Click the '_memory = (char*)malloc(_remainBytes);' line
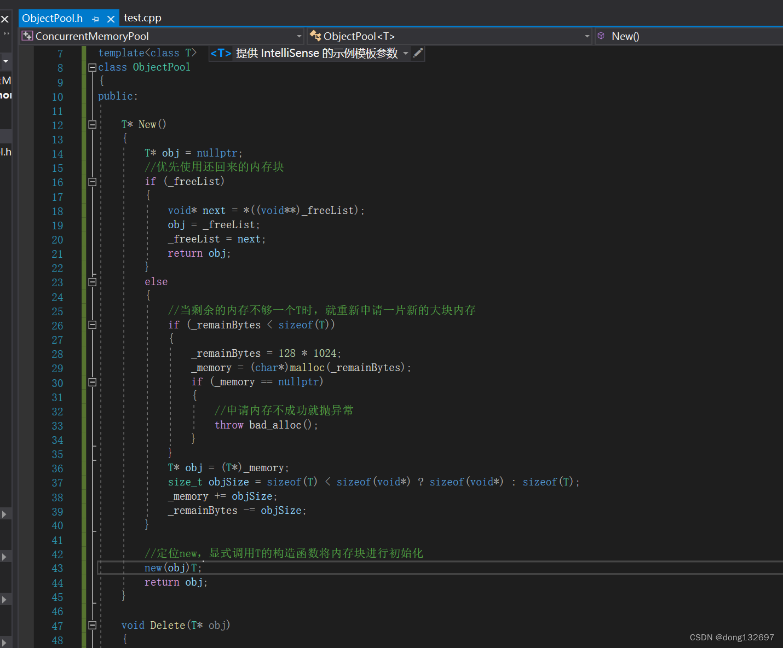This screenshot has height=648, width=783. coord(301,368)
